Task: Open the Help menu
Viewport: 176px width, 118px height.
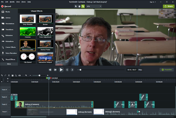Action: click(29, 2)
